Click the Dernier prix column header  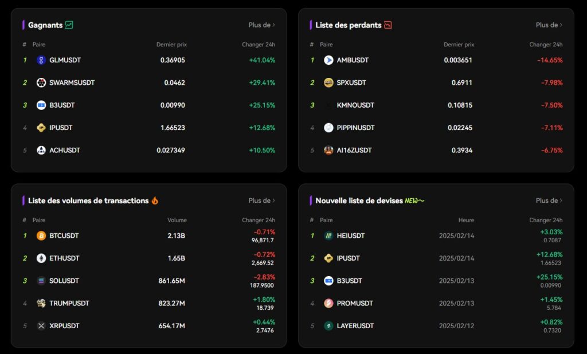click(x=173, y=44)
